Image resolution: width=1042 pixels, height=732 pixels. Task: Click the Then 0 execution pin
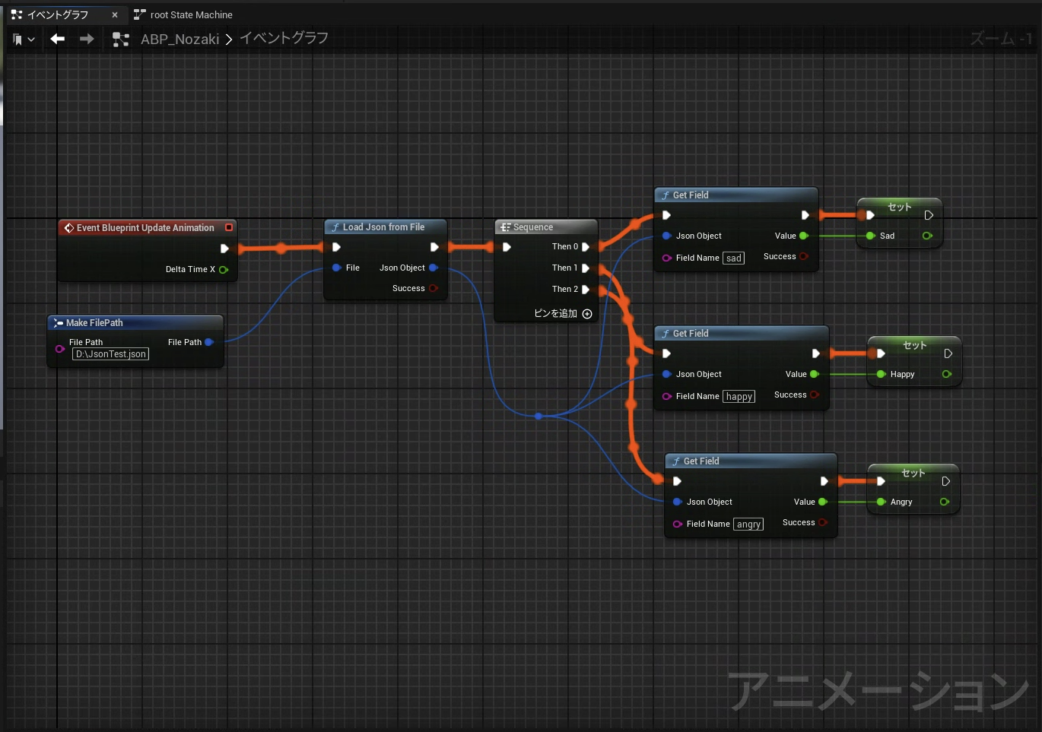coord(586,247)
